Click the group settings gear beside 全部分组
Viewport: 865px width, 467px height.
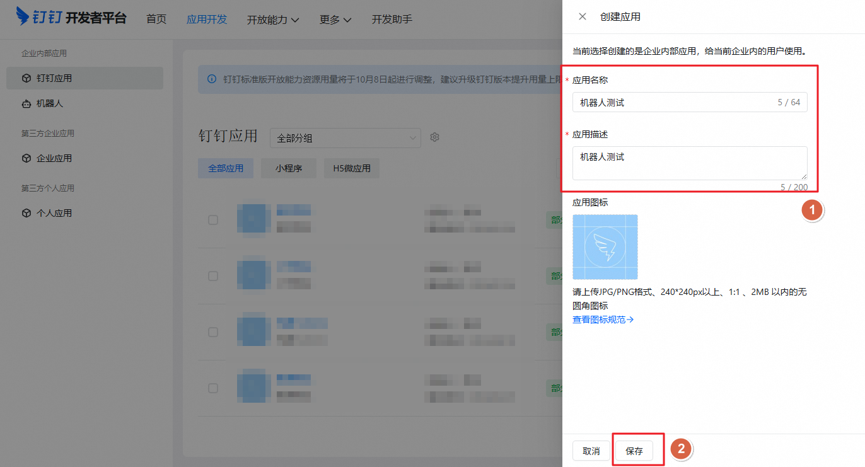coord(434,137)
